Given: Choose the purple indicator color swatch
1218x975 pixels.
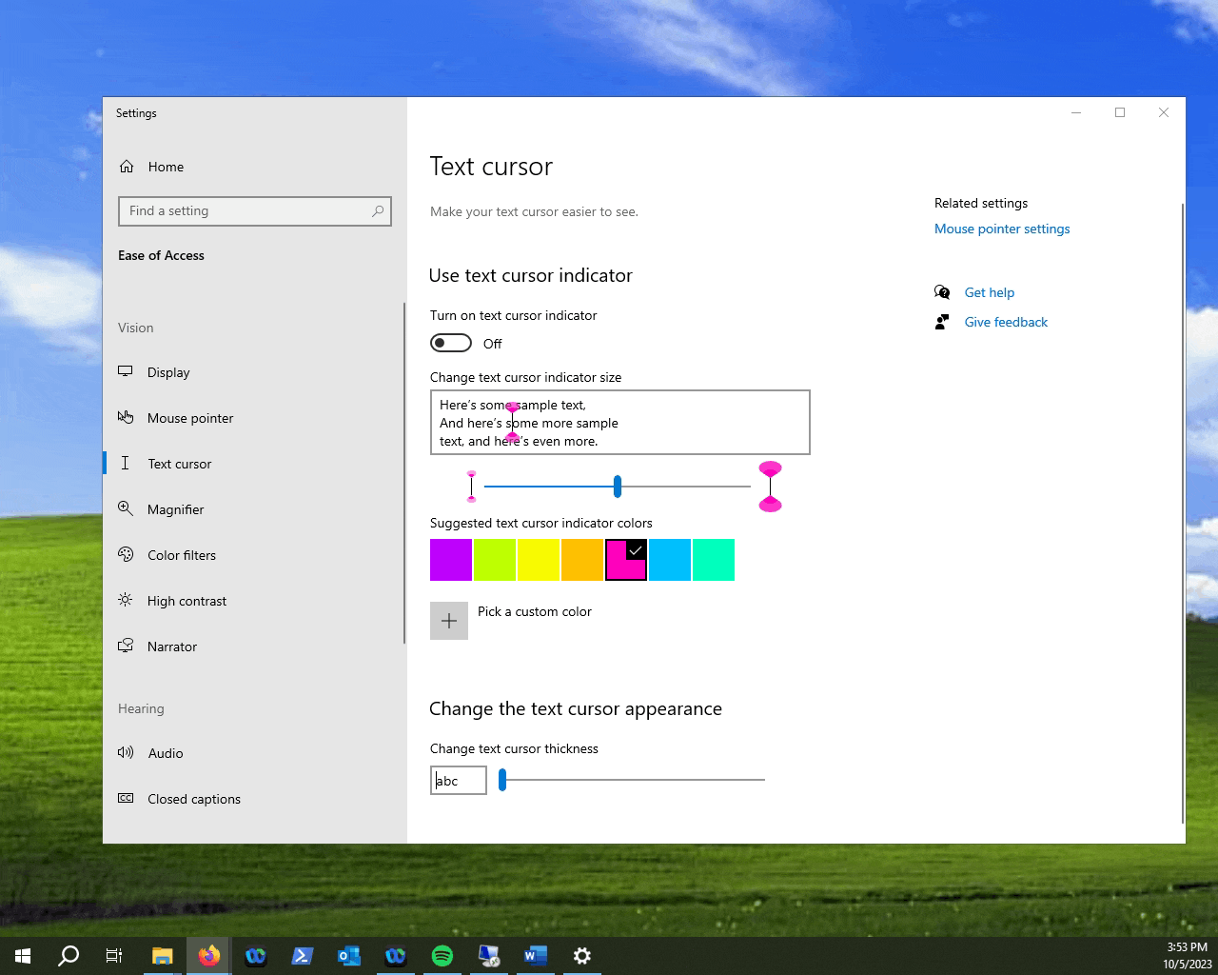Looking at the screenshot, I should click(x=451, y=560).
